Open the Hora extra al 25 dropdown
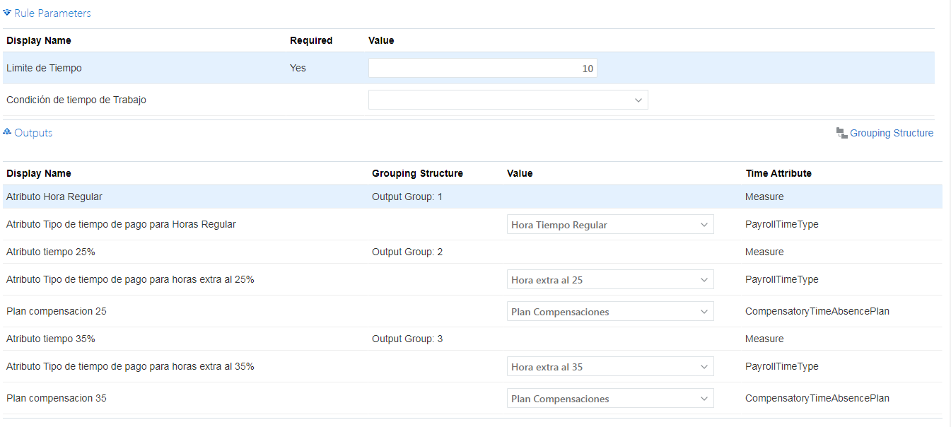This screenshot has height=427, width=951. (x=610, y=280)
